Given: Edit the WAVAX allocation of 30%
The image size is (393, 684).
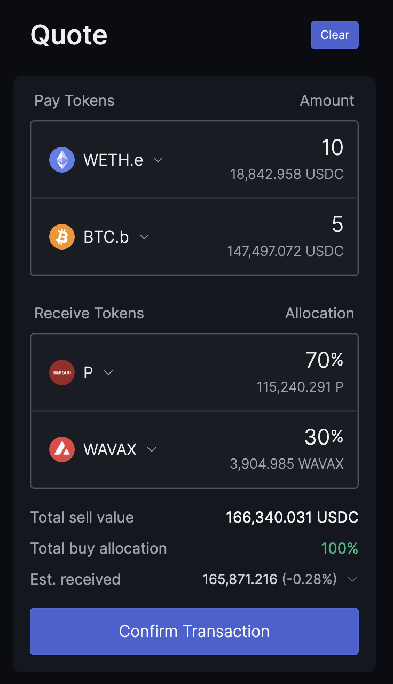Looking at the screenshot, I should pyautogui.click(x=324, y=438).
